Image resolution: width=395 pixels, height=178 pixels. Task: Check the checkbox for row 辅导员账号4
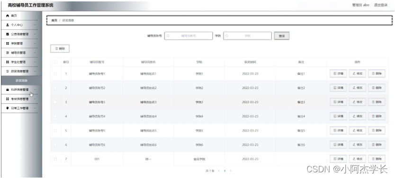point(55,116)
